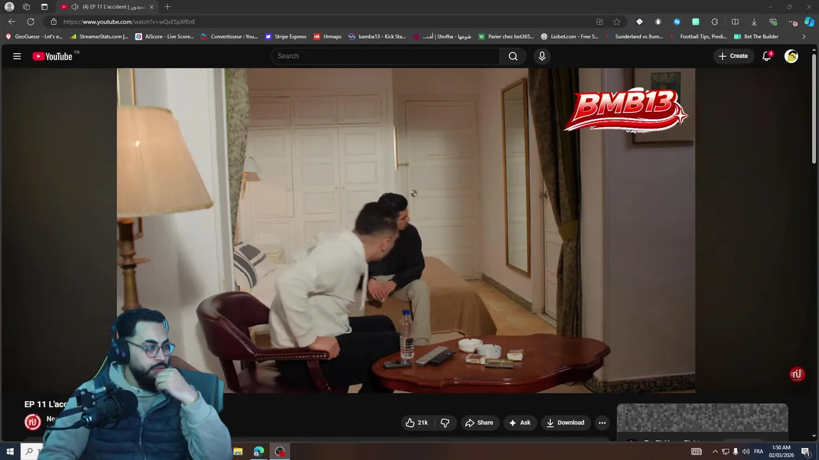
Task: Click the Ask button
Action: click(x=520, y=422)
